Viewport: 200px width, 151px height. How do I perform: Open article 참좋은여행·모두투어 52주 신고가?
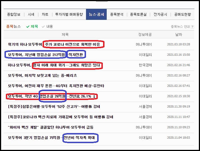tap(54, 107)
